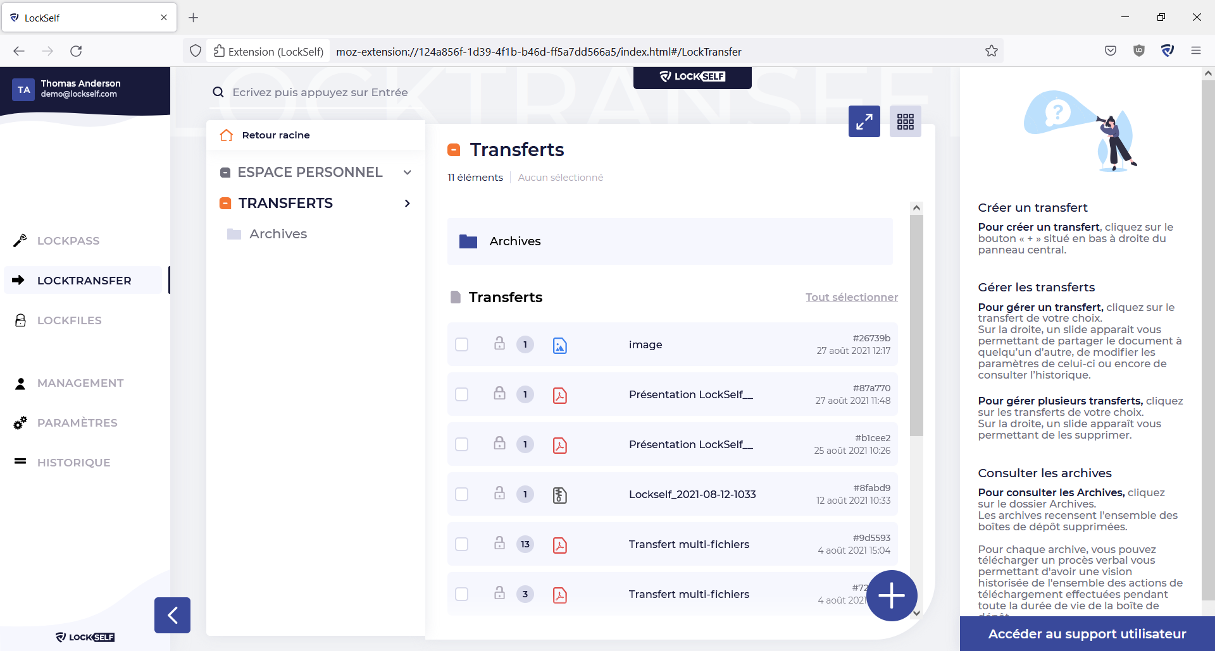
Task: Go back in browser history
Action: coord(19,51)
